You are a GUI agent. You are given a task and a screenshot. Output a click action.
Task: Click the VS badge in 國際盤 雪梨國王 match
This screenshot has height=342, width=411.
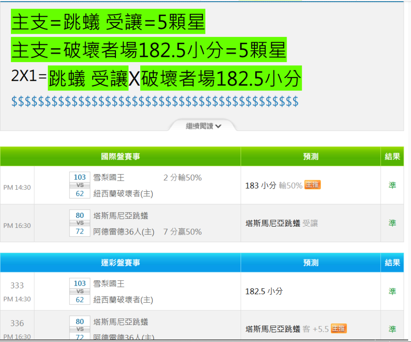(x=80, y=185)
